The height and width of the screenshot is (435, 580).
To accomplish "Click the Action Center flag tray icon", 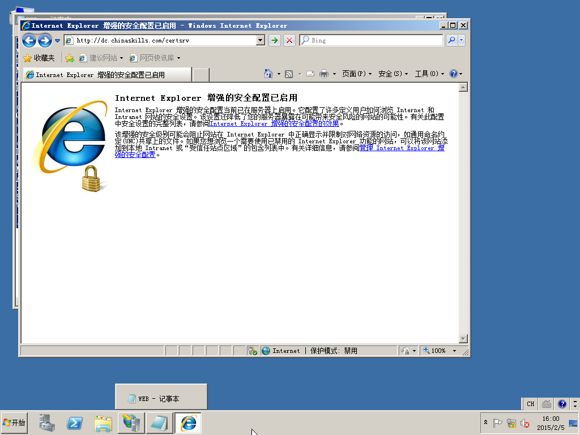I will 497,423.
